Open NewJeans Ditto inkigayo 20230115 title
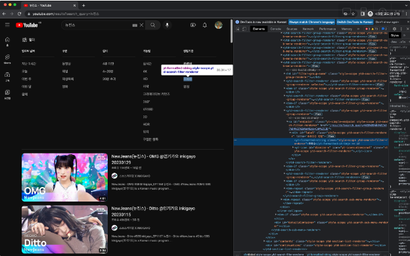 pos(153,211)
